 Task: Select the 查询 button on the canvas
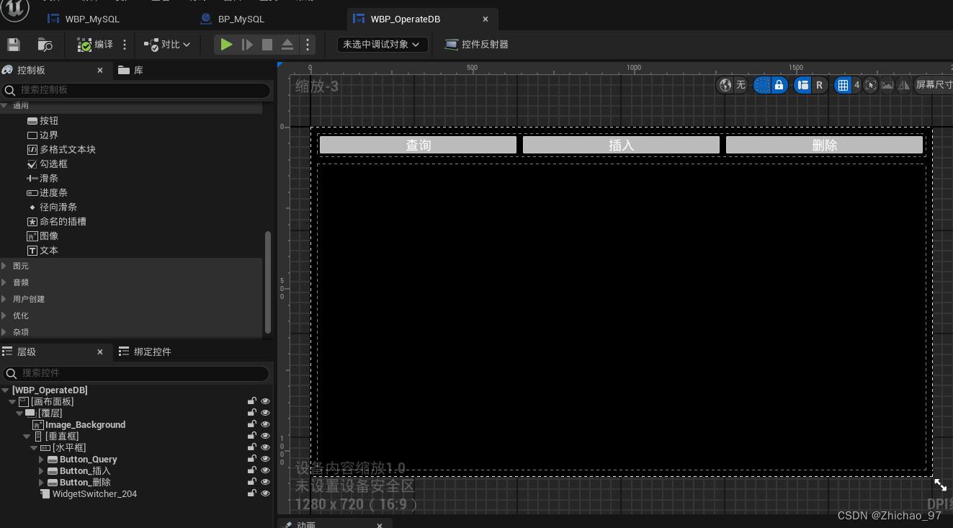417,144
